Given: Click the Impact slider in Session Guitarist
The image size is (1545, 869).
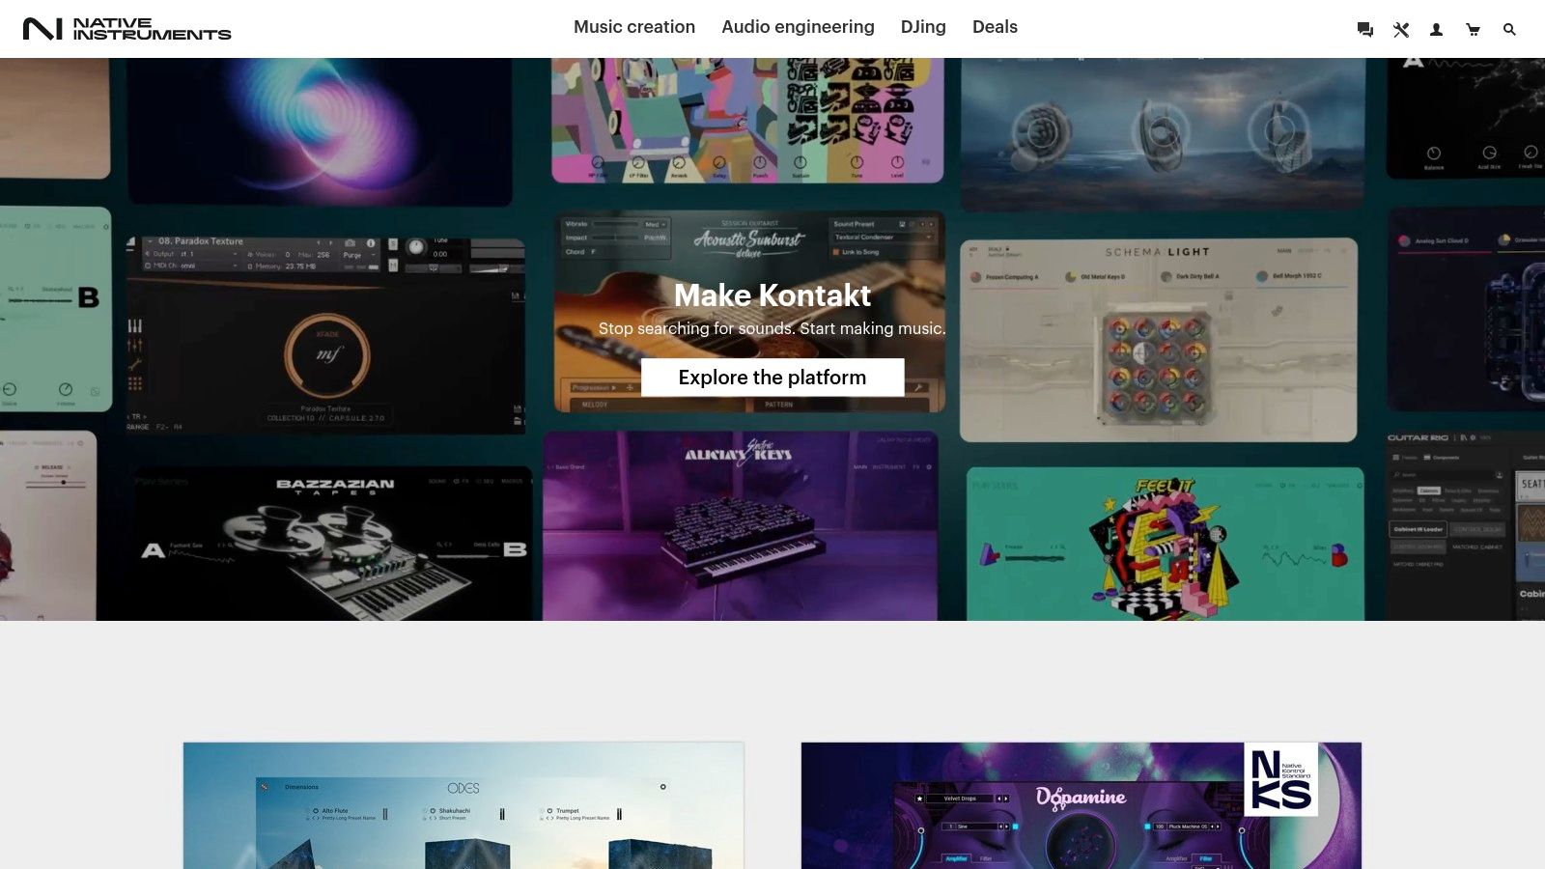Looking at the screenshot, I should point(615,237).
